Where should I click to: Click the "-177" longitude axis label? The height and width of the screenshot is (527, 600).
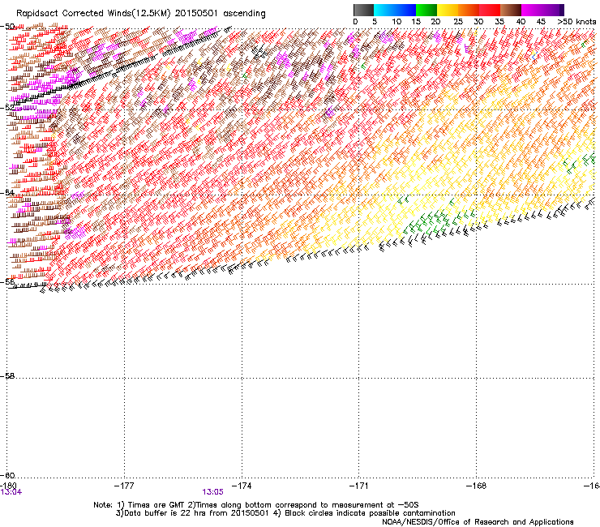(124, 486)
